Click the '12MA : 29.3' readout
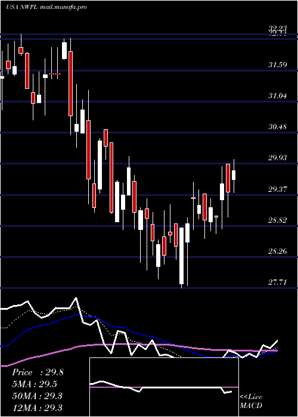The width and height of the screenshot is (298, 417). point(37,407)
